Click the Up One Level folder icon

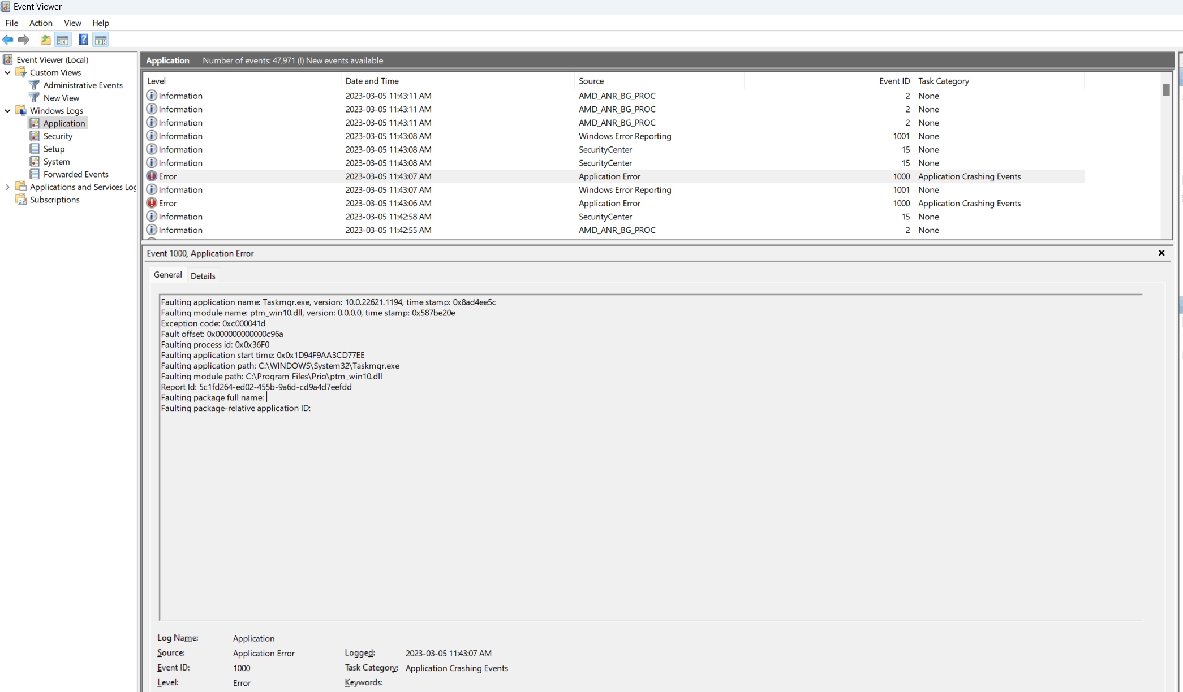[45, 40]
